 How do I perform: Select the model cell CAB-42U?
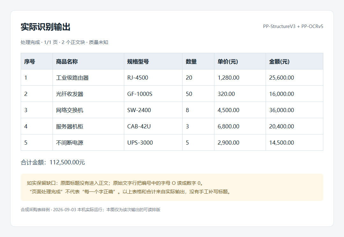[153, 126]
